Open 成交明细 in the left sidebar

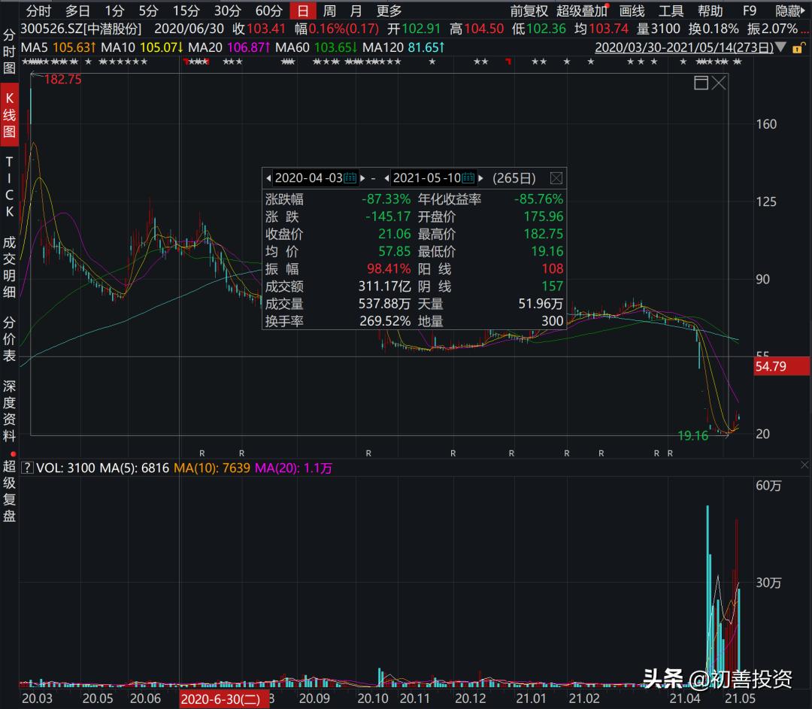tap(9, 267)
